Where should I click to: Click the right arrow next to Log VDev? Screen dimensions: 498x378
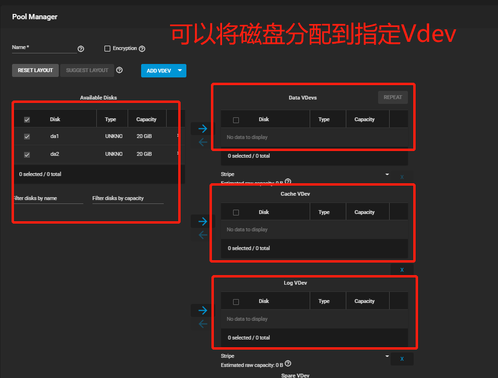(202, 310)
